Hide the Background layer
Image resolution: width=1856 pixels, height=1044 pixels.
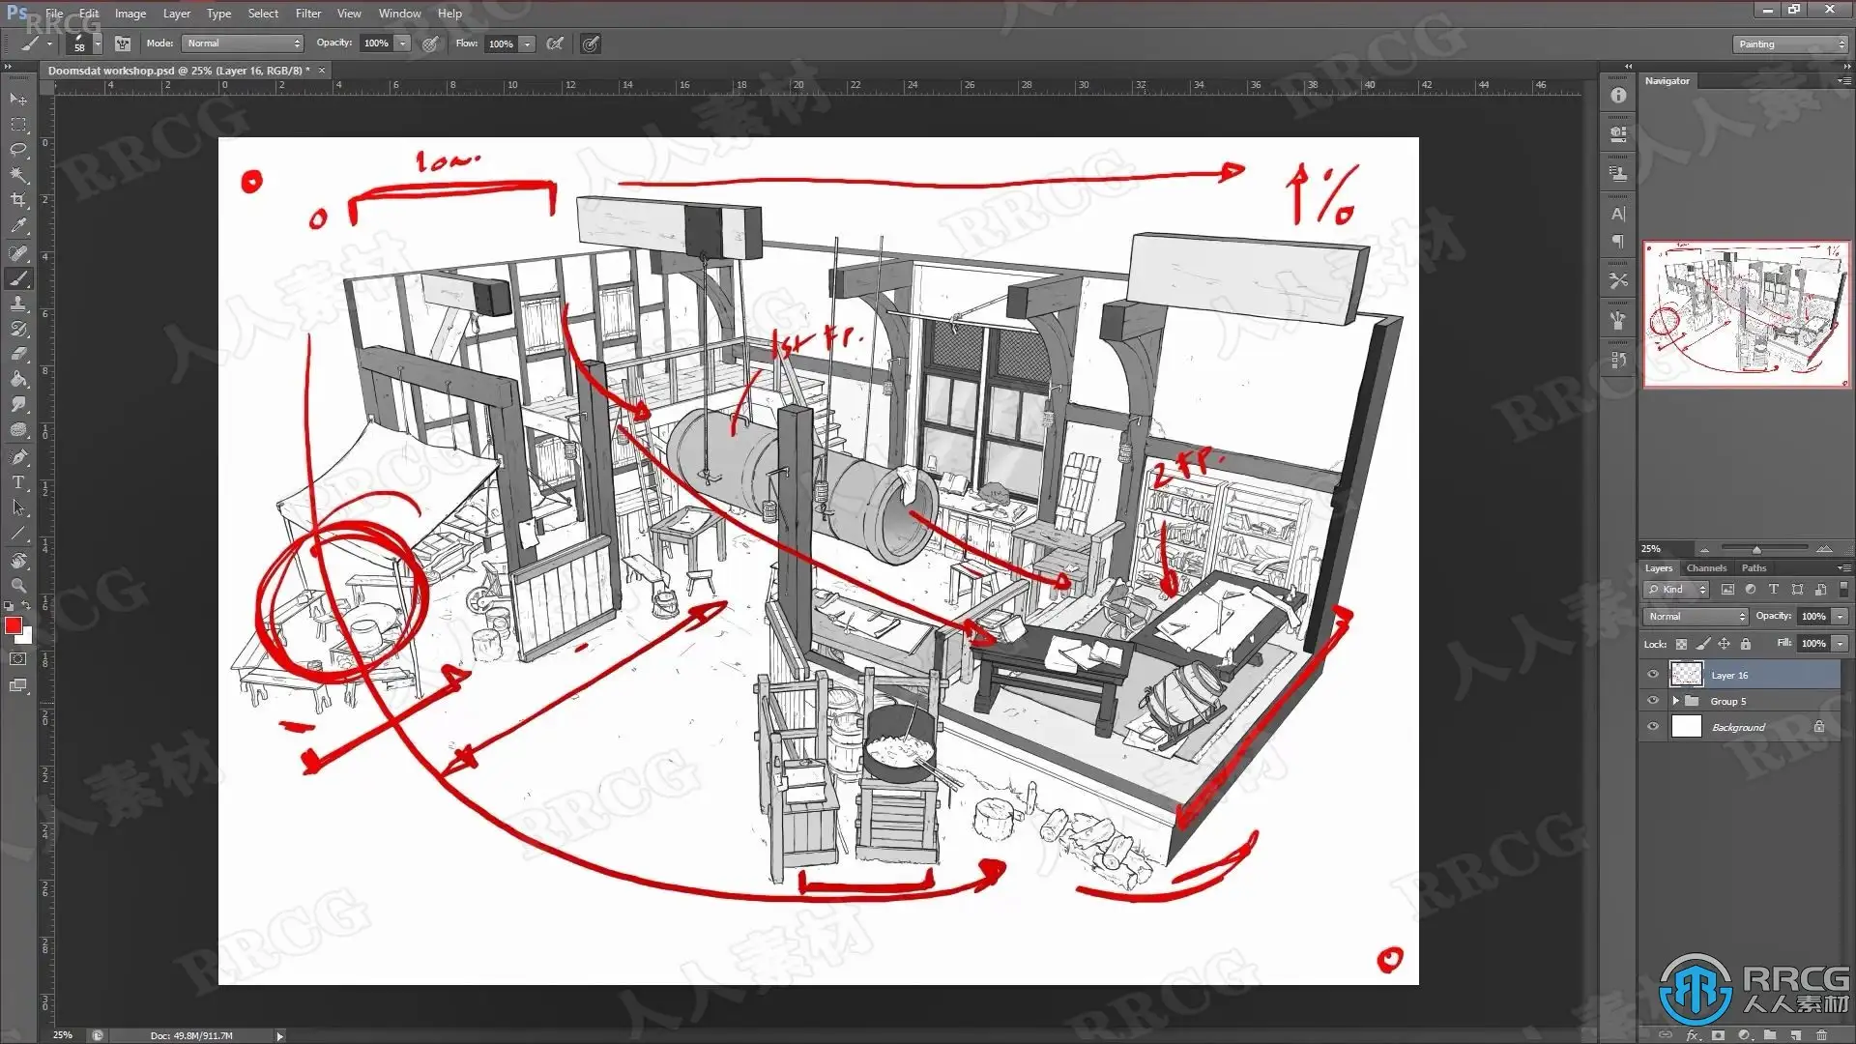[x=1652, y=727]
